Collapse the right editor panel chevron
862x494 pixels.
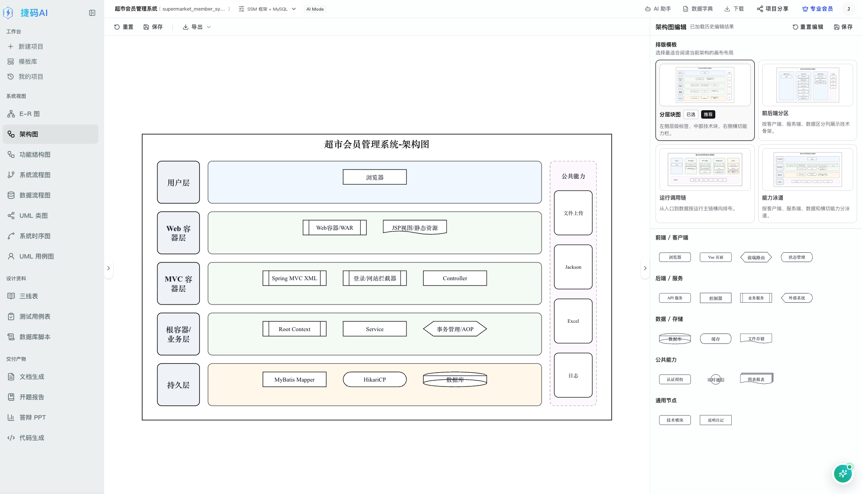(645, 268)
